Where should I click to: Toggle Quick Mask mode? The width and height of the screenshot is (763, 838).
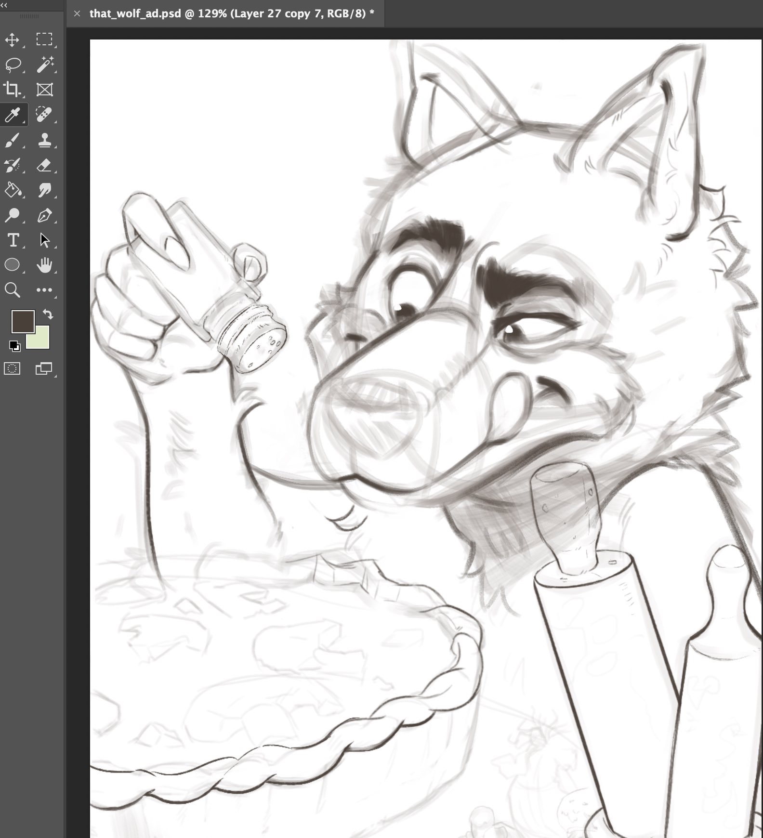pyautogui.click(x=12, y=369)
